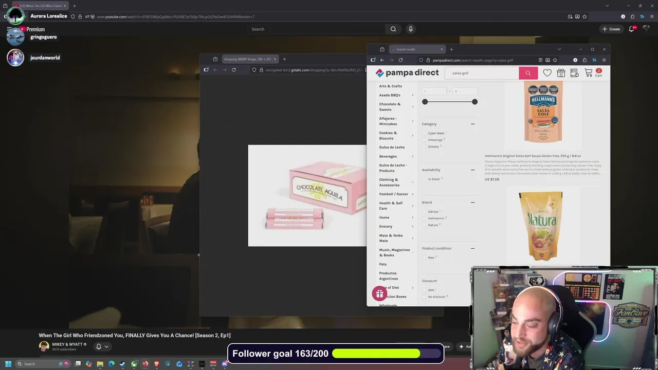This screenshot has height=370, width=658.
Task: Open Firefox from the taskbar
Action: coord(145,364)
